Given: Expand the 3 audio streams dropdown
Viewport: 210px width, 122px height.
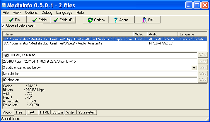Looking at the screenshot, I should pos(194,68).
